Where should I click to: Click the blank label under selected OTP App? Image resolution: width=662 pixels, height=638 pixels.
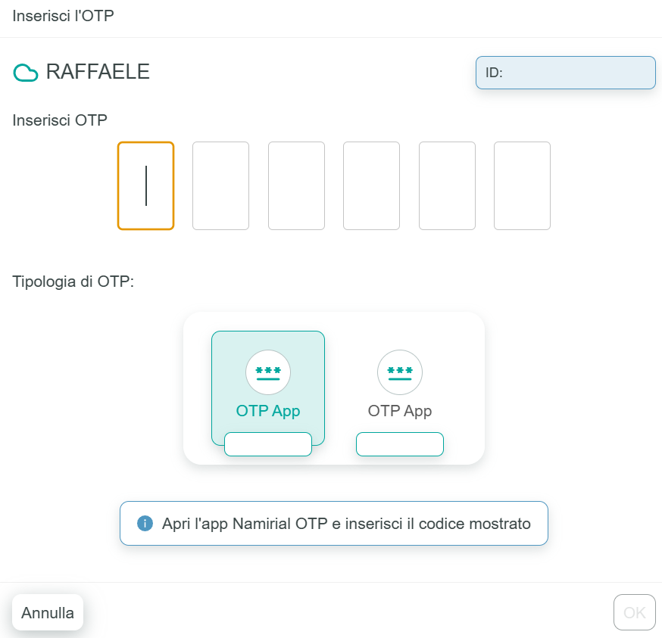coord(268,444)
